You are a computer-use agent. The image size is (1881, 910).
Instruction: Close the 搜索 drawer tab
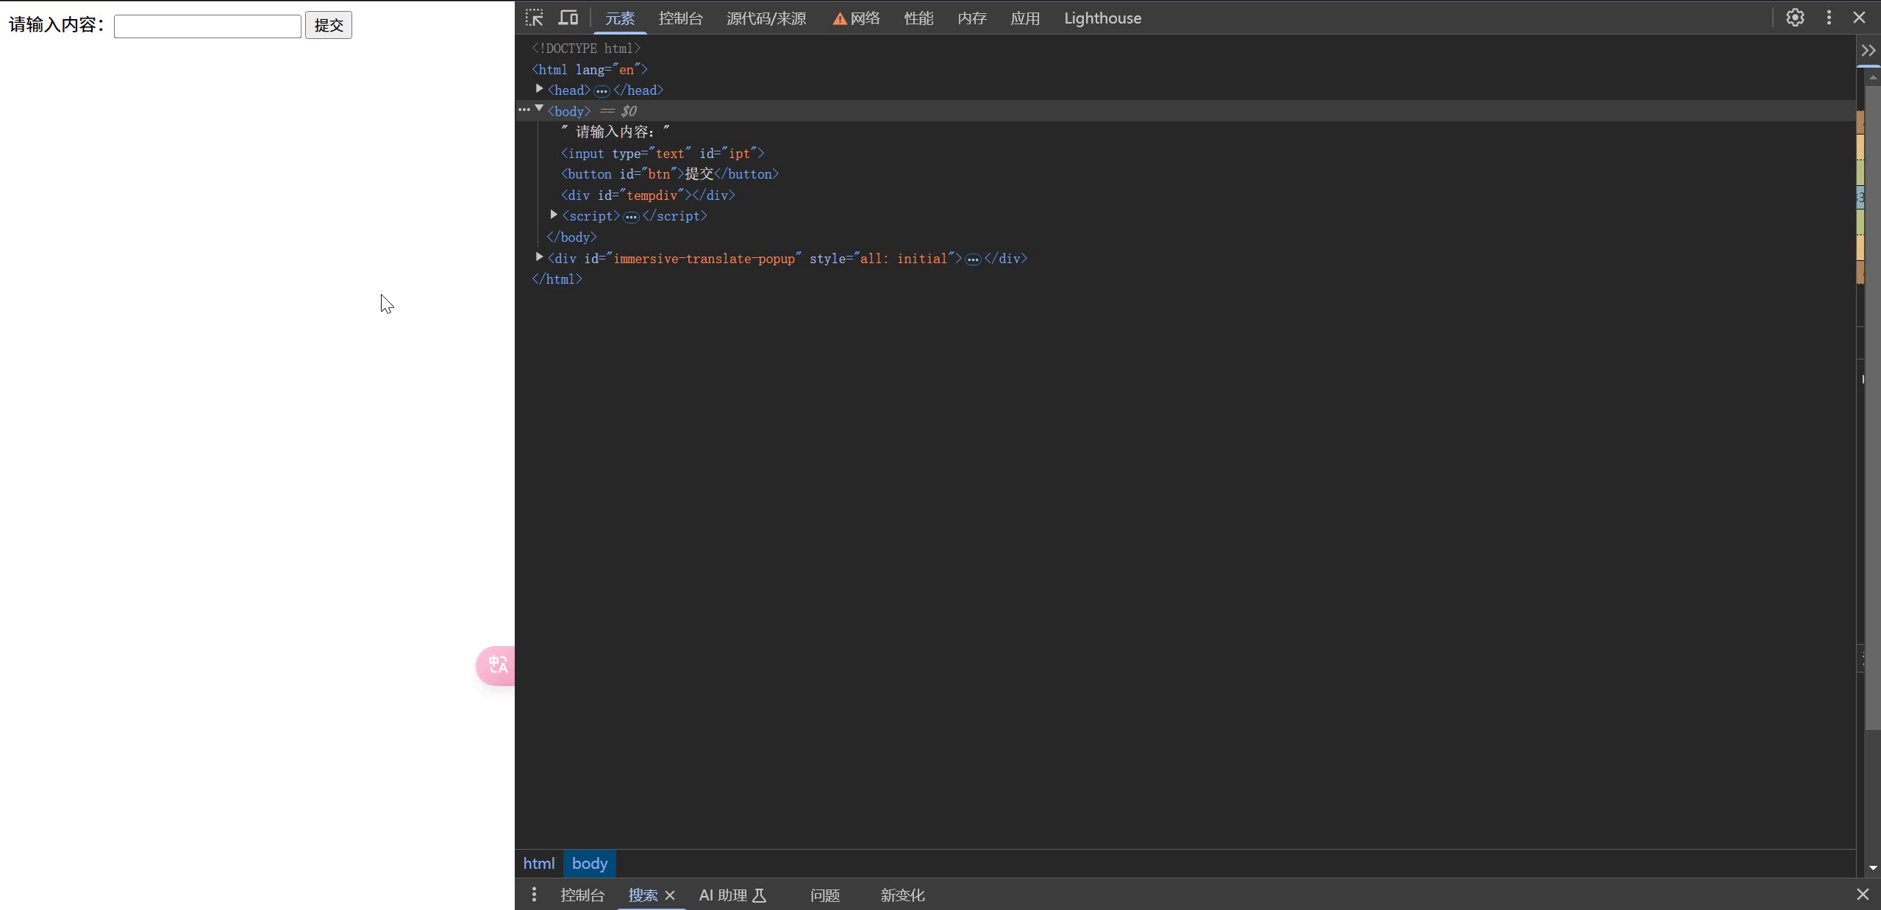(670, 895)
